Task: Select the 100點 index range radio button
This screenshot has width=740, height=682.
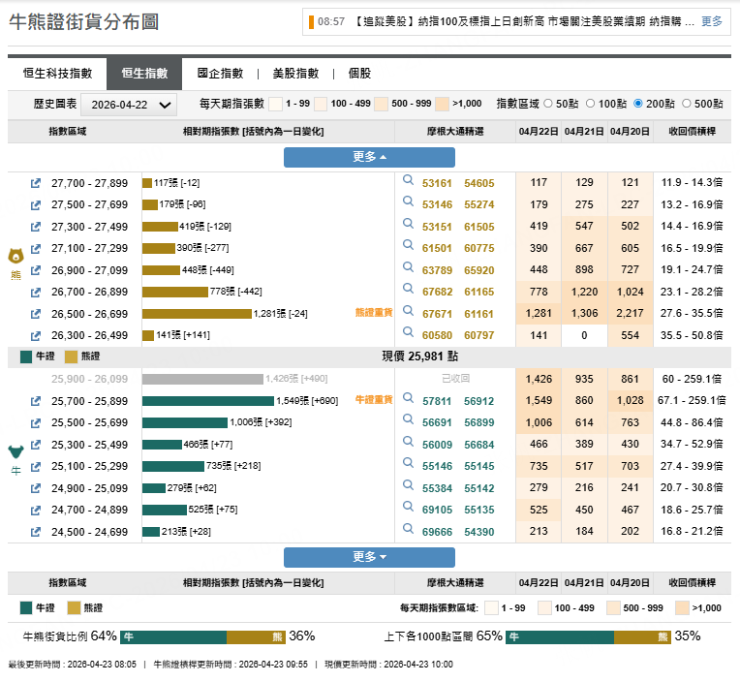Action: (592, 104)
